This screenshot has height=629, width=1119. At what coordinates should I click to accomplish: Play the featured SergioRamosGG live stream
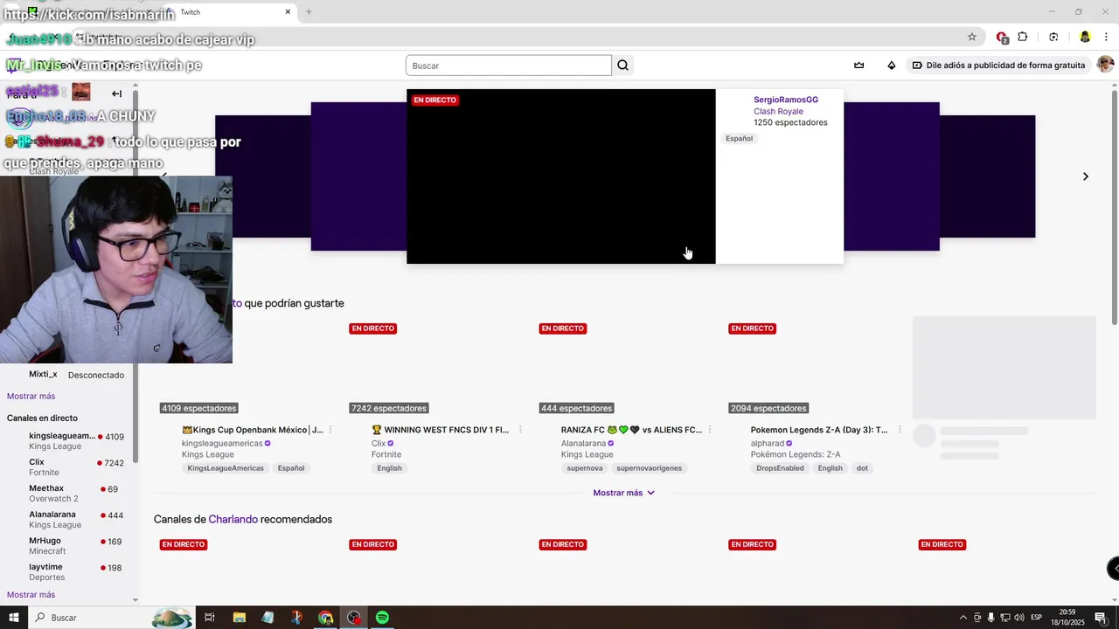[561, 176]
